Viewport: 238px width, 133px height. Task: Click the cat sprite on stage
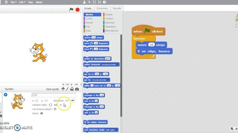tap(38, 52)
